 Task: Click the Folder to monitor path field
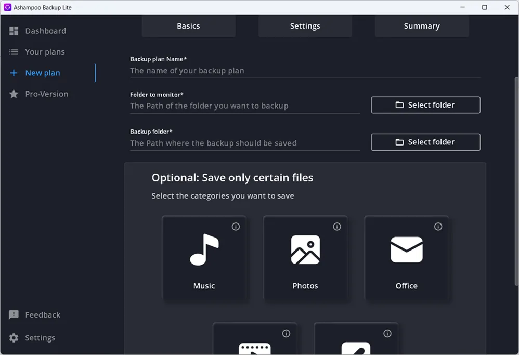[244, 106]
